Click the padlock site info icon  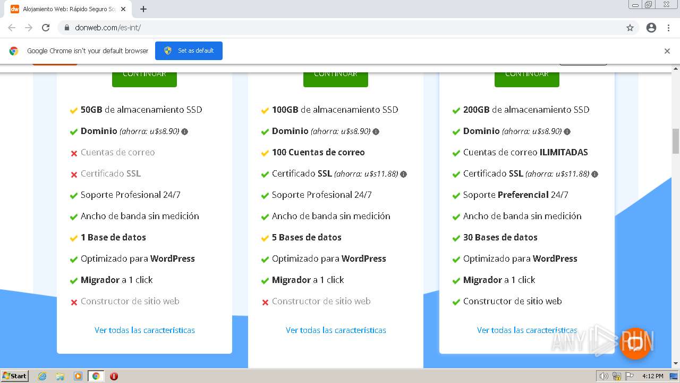[67, 28]
